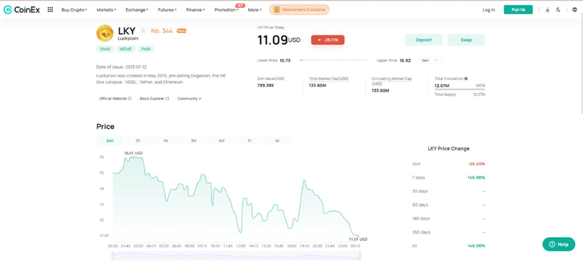Viewport: 583px width, 270px height.
Task: Click the Deposit button
Action: pyautogui.click(x=423, y=40)
